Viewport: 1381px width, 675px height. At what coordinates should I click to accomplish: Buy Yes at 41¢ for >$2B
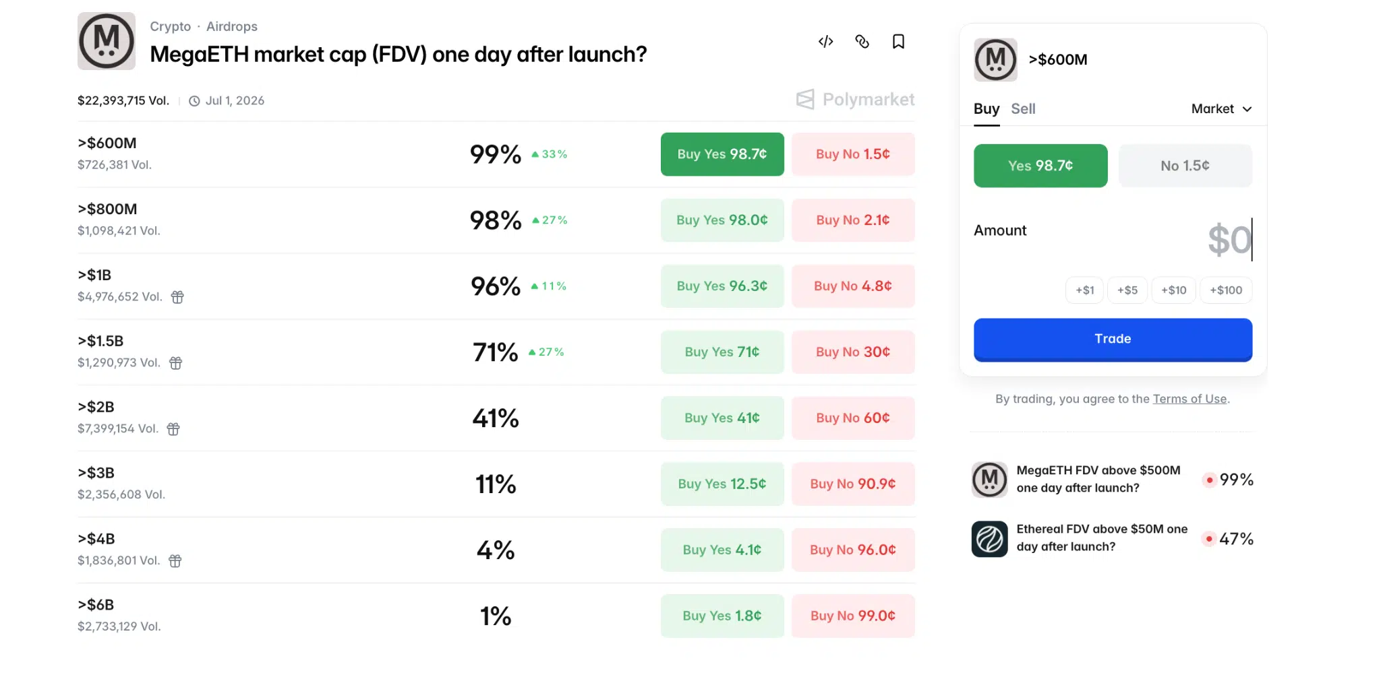coord(722,418)
